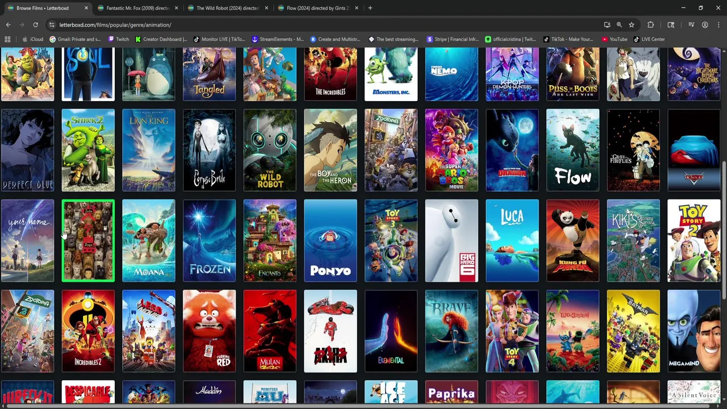
Task: Open the Super Mario Bros Movie poster
Action: 452,151
